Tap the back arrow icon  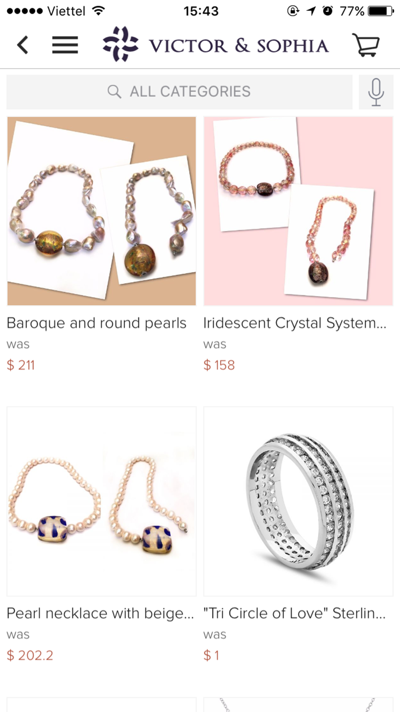coord(23,45)
